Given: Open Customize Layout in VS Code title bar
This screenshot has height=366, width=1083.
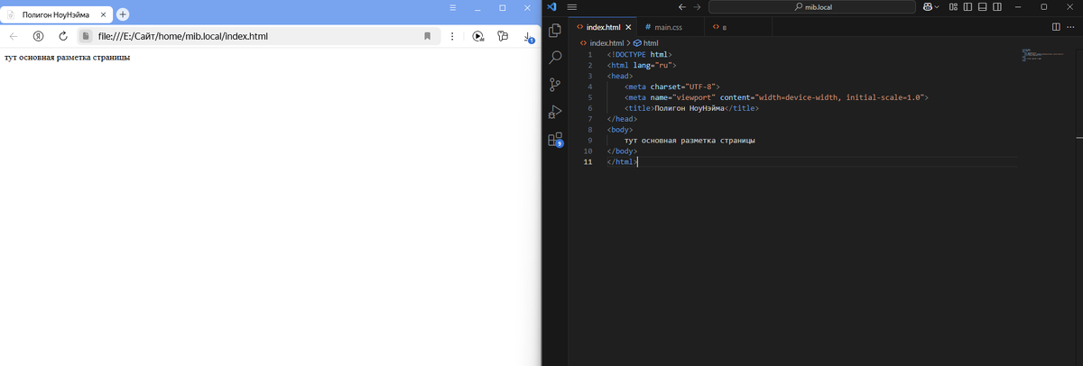Looking at the screenshot, I should 953,6.
